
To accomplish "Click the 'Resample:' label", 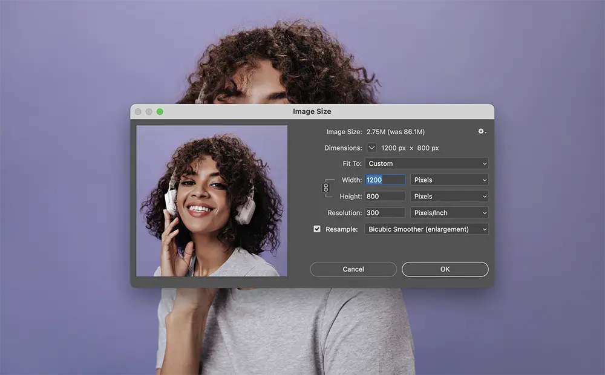I will click(341, 229).
